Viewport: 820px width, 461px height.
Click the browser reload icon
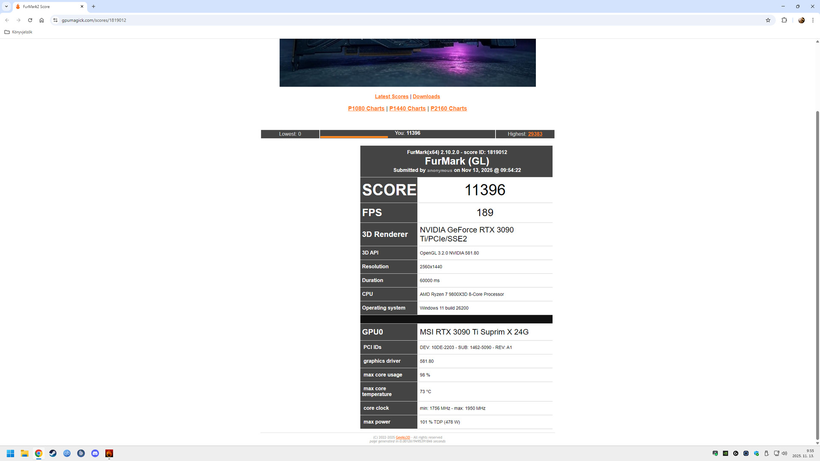coord(30,20)
